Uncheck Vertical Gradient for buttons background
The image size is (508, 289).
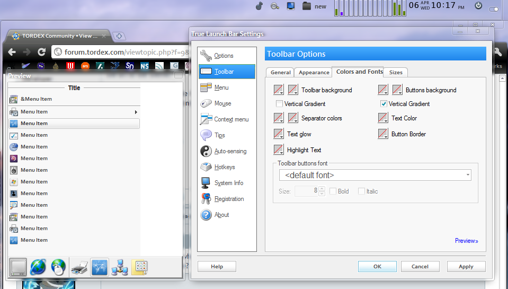click(384, 104)
